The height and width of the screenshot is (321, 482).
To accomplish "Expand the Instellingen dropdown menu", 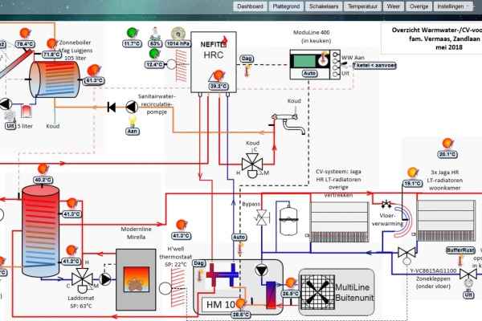I will 453,6.
